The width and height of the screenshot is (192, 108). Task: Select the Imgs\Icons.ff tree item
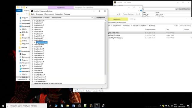(x=38, y=47)
